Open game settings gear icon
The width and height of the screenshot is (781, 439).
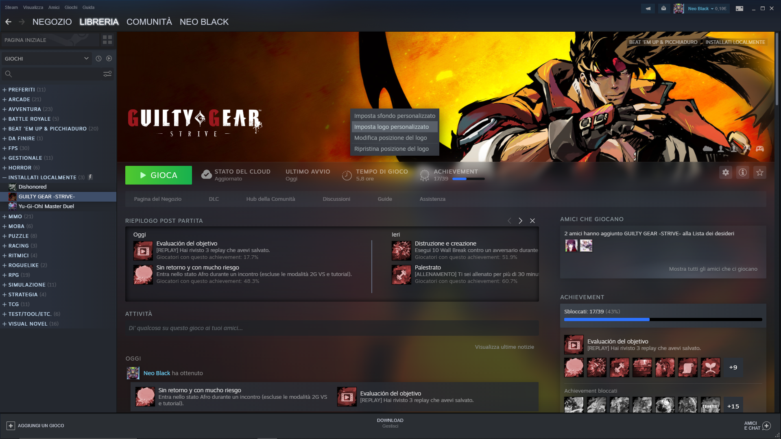[x=725, y=173]
